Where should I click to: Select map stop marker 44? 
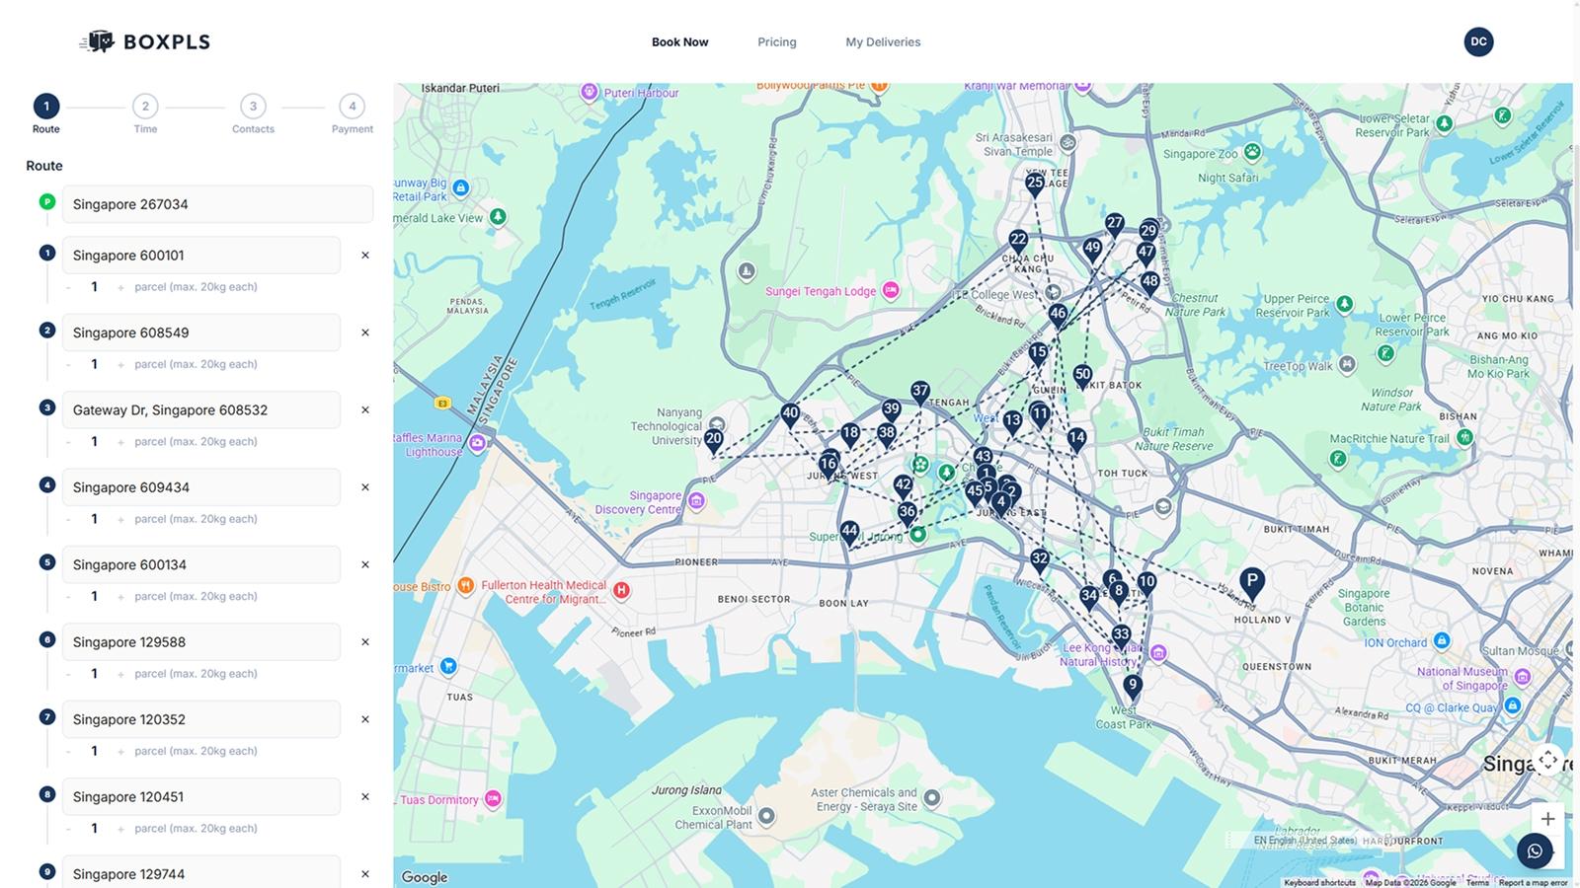pos(849,532)
